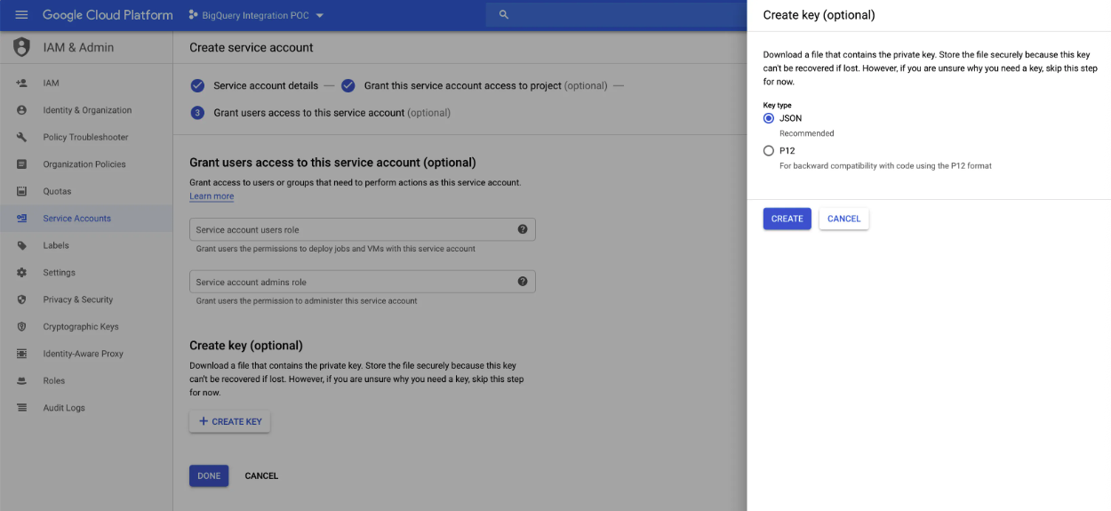Click the Policy Troubleshooter wrench icon
Image resolution: width=1111 pixels, height=511 pixels.
coord(21,137)
